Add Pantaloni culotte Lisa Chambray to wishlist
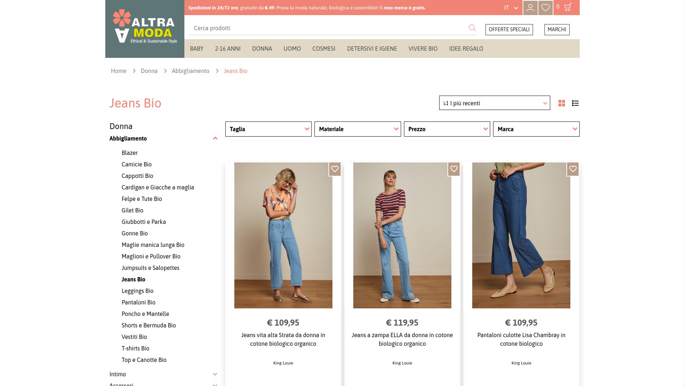 click(573, 169)
